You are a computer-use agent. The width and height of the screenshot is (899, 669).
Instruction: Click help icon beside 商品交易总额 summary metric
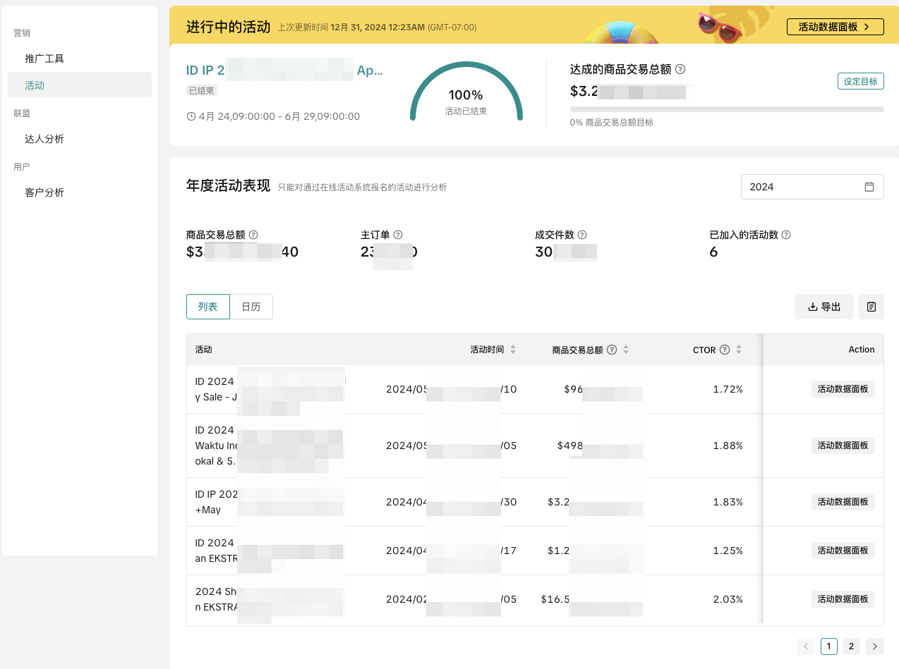253,235
